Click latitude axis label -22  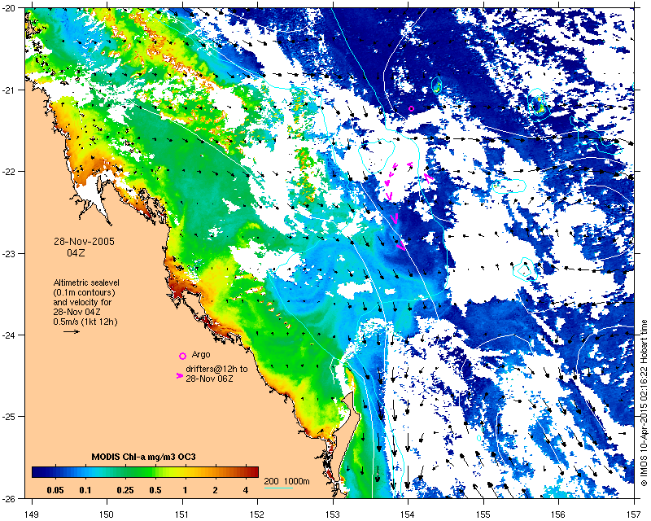(x=10, y=171)
